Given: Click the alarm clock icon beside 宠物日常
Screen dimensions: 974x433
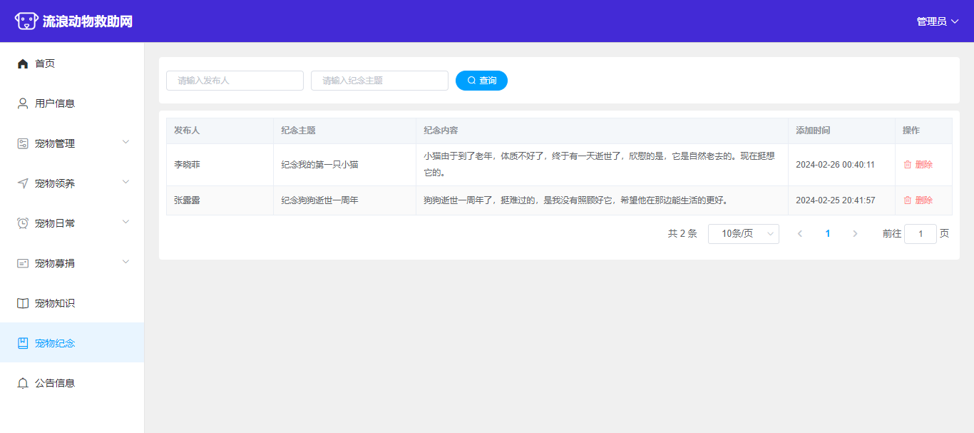Looking at the screenshot, I should pyautogui.click(x=23, y=223).
